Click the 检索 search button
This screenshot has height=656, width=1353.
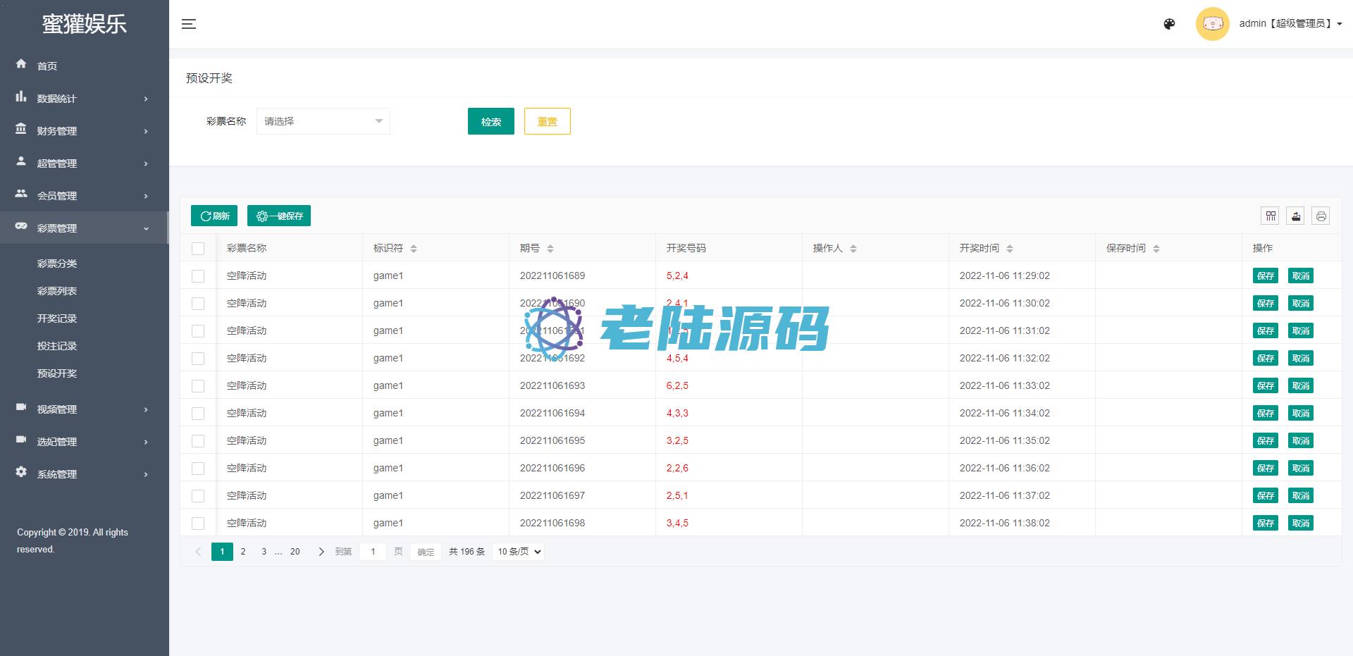tap(490, 121)
